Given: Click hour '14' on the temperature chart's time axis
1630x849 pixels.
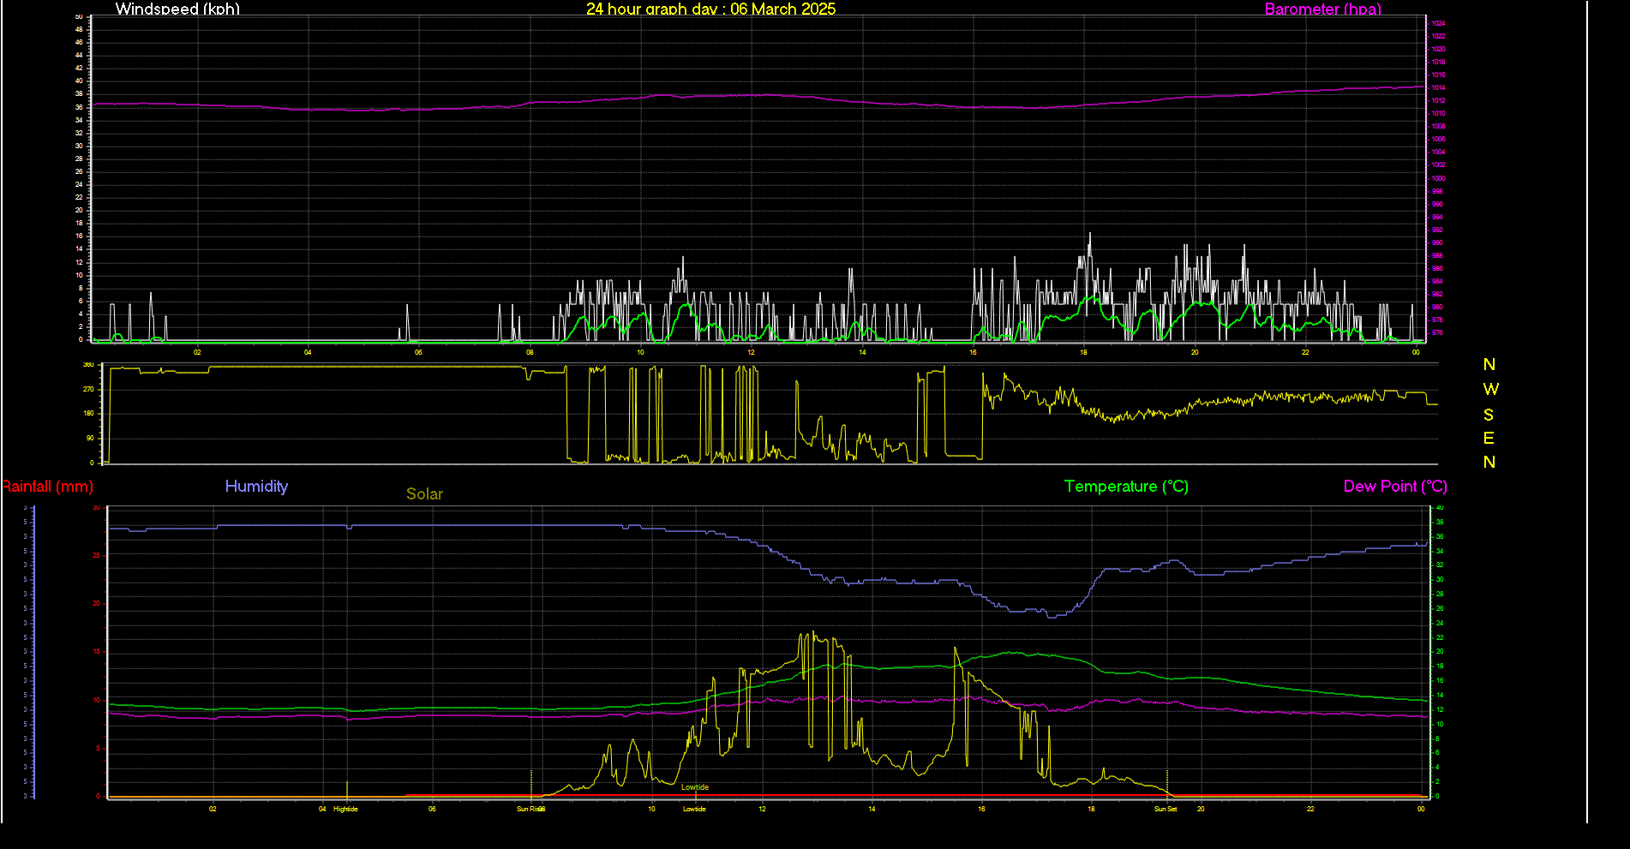Looking at the screenshot, I should pyautogui.click(x=872, y=809).
